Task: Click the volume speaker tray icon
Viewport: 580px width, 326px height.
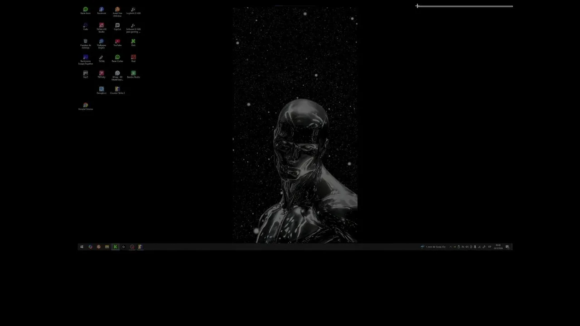Action: point(467,247)
